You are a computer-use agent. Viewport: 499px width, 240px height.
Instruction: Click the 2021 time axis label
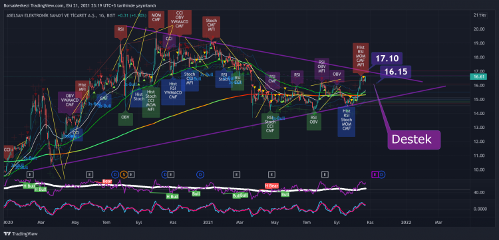(x=208, y=222)
